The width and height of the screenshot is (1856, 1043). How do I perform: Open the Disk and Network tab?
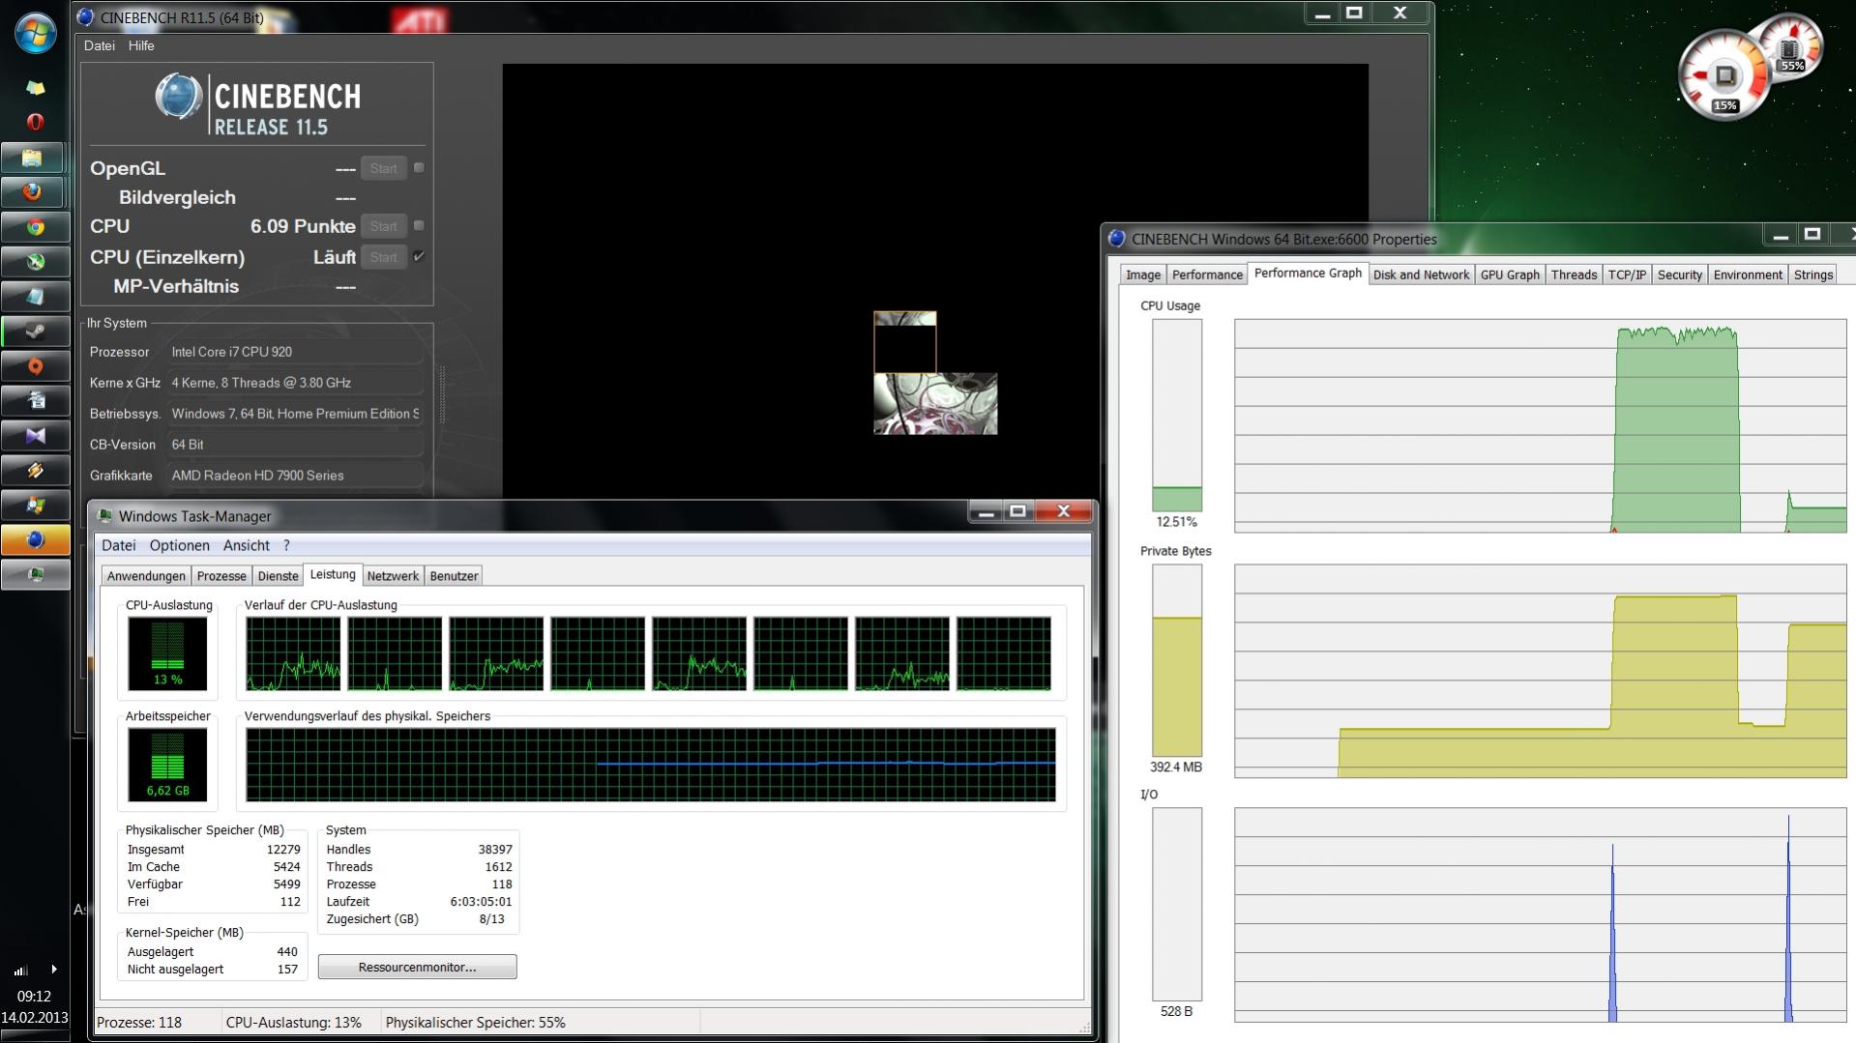coord(1421,275)
